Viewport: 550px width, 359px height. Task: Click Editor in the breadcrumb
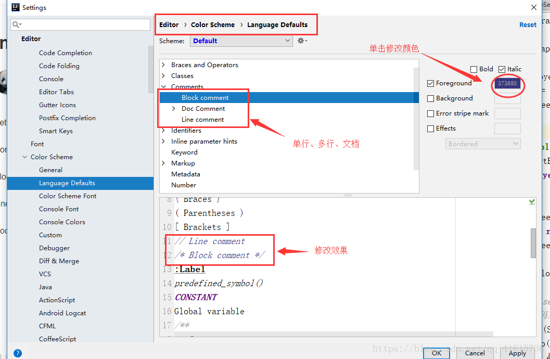pos(169,25)
